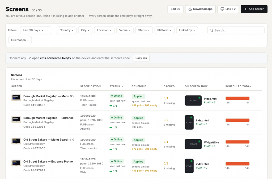Open Borough Market Flagship — Menu Board screen
Screen dimensions: 272x179
click(x=49, y=96)
